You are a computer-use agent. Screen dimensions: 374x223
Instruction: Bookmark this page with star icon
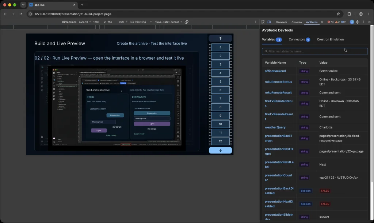point(338,14)
